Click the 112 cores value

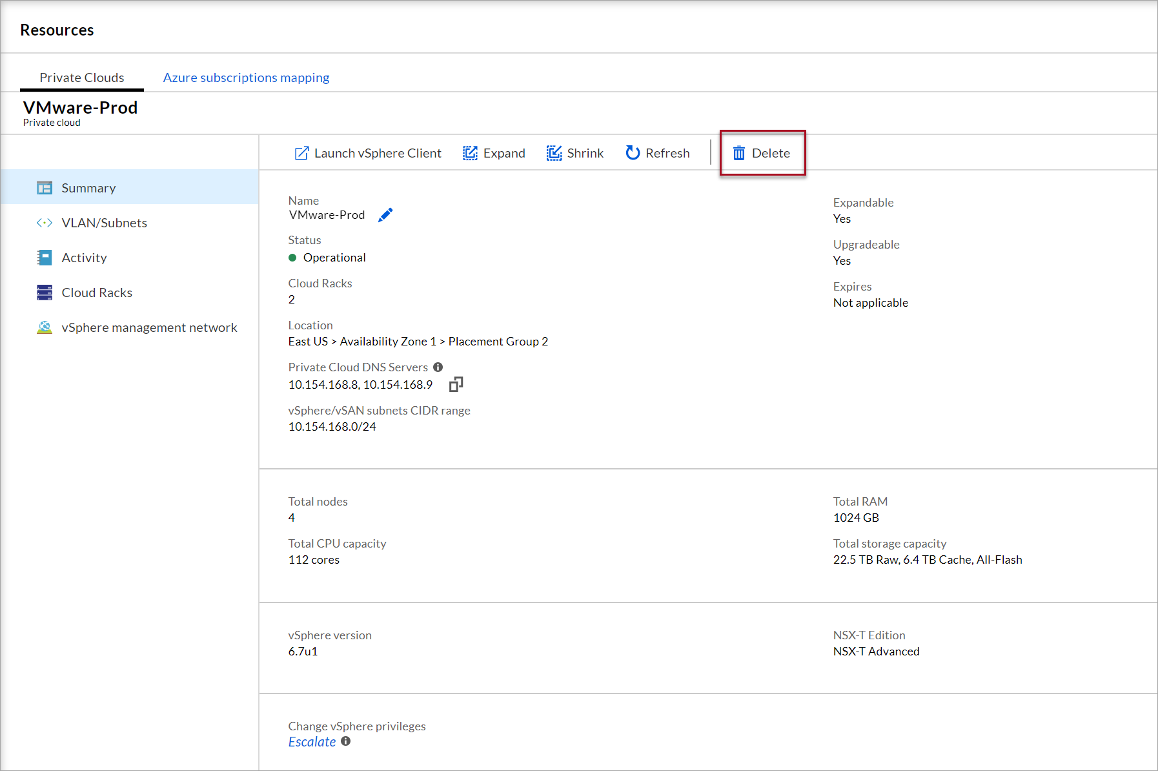coord(314,560)
